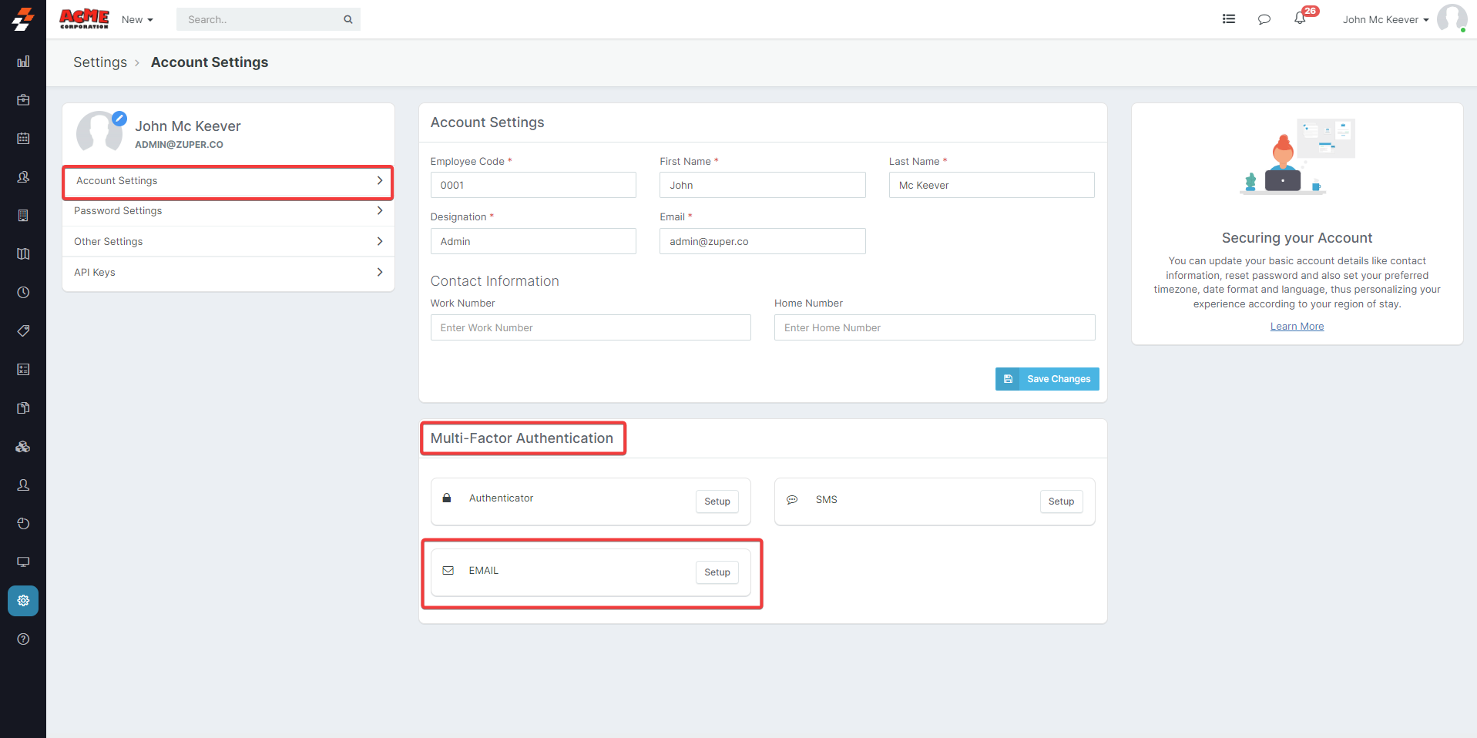Click the Save Changes button

click(1047, 379)
